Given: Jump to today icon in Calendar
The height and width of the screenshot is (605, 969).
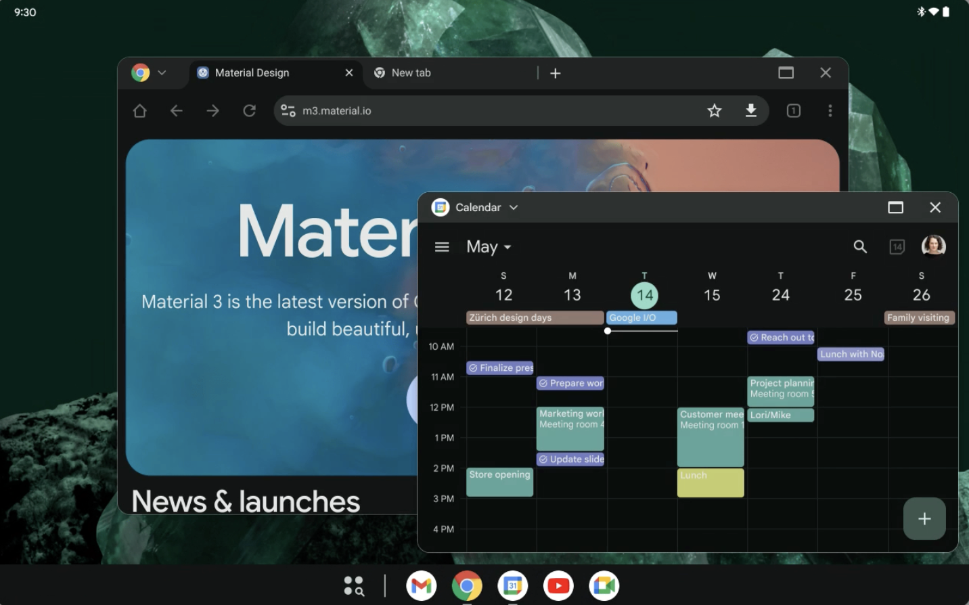Looking at the screenshot, I should click(897, 247).
